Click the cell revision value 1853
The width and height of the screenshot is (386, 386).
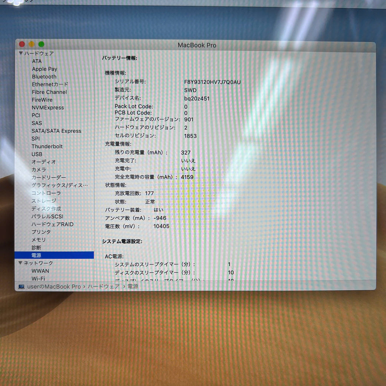[x=190, y=136]
